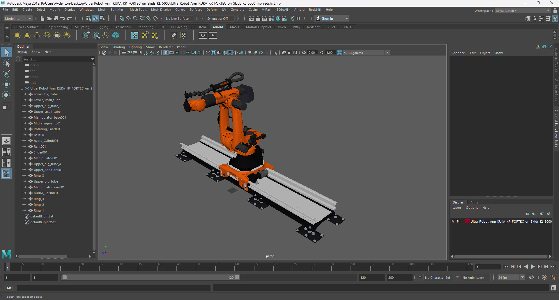This screenshot has width=559, height=300.
Task: Toggle layer visibility V box
Action: click(x=453, y=222)
